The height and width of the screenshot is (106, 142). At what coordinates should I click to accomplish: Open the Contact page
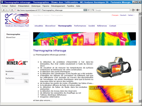click(113, 26)
